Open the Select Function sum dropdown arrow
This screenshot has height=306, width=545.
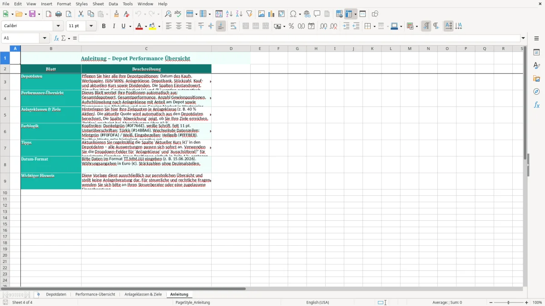pyautogui.click(x=69, y=38)
